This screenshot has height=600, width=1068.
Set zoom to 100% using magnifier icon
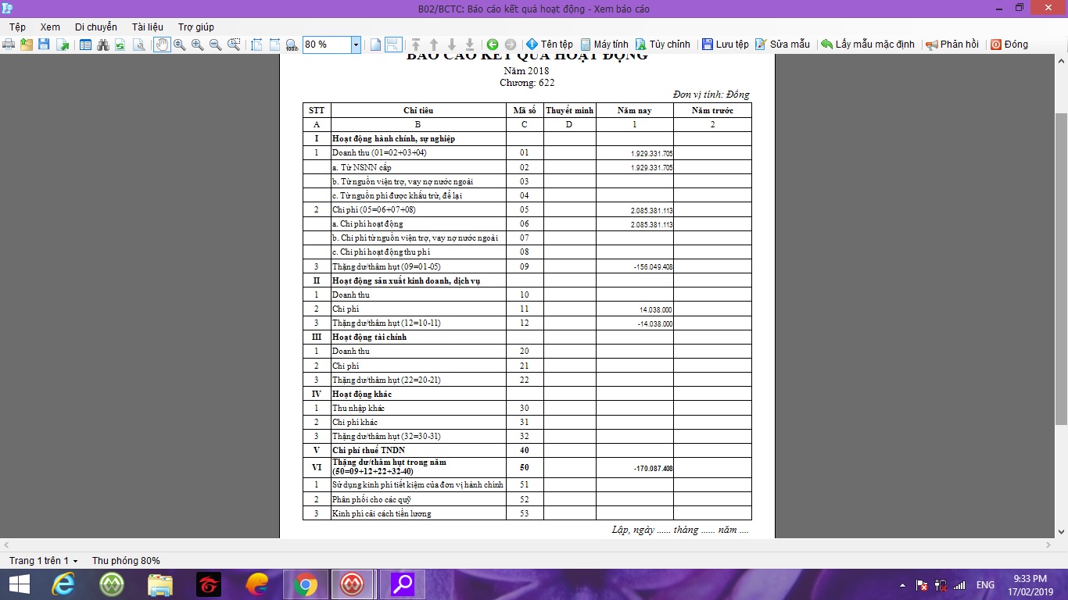tap(291, 45)
